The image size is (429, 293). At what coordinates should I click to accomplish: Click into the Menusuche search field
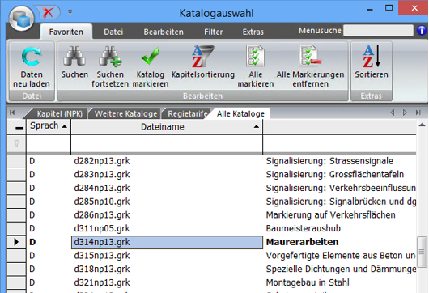[378, 31]
